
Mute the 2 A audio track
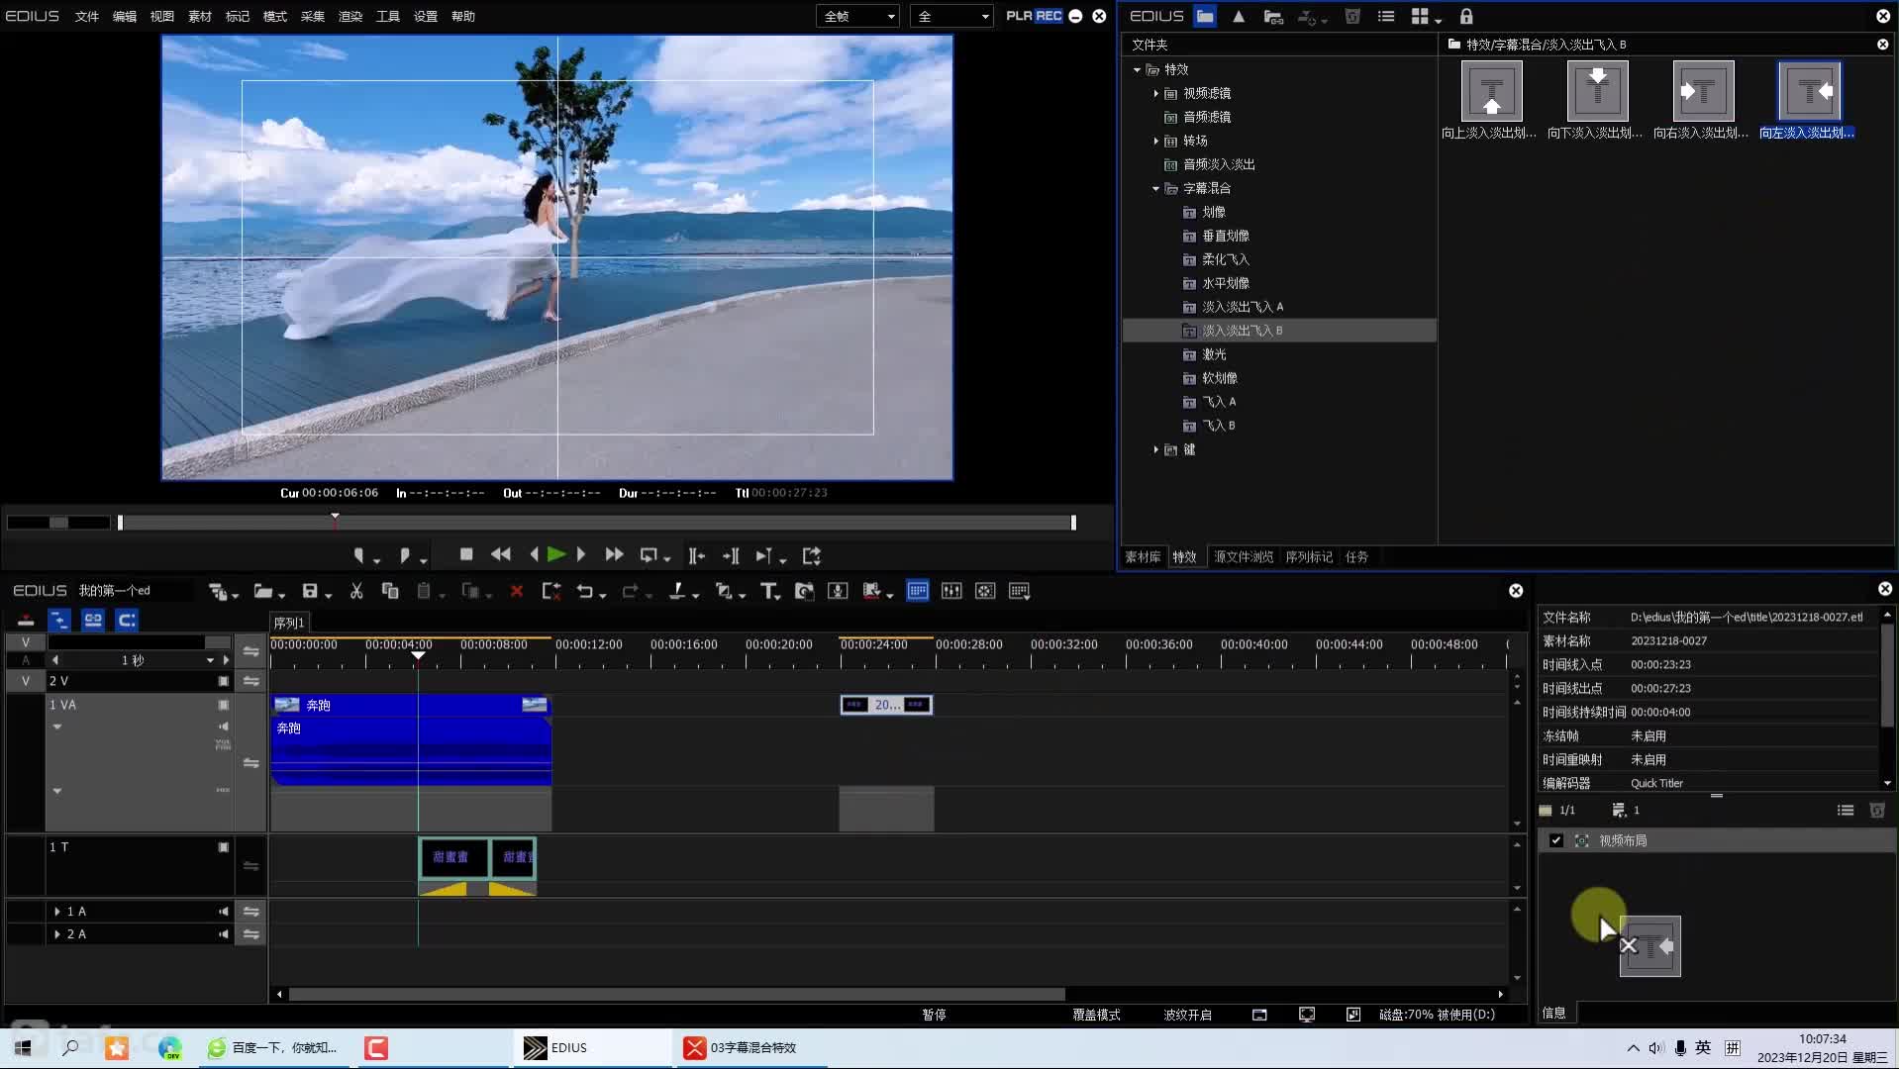click(x=224, y=934)
